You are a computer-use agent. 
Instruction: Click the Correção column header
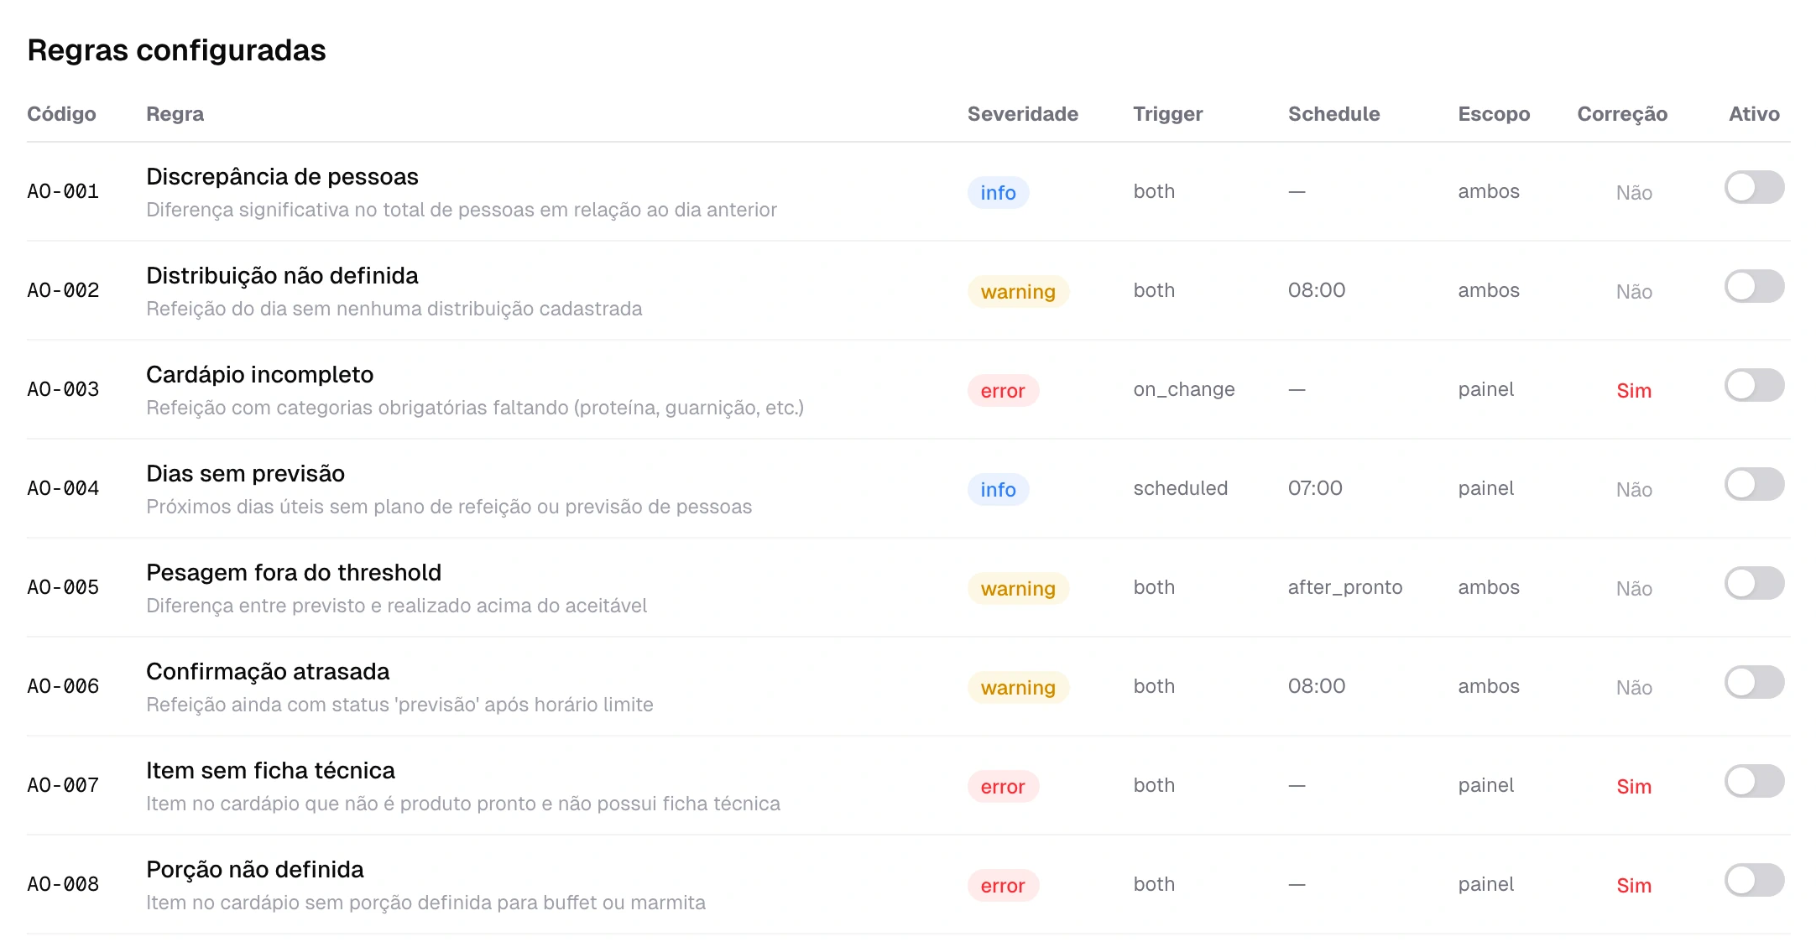[x=1622, y=114]
